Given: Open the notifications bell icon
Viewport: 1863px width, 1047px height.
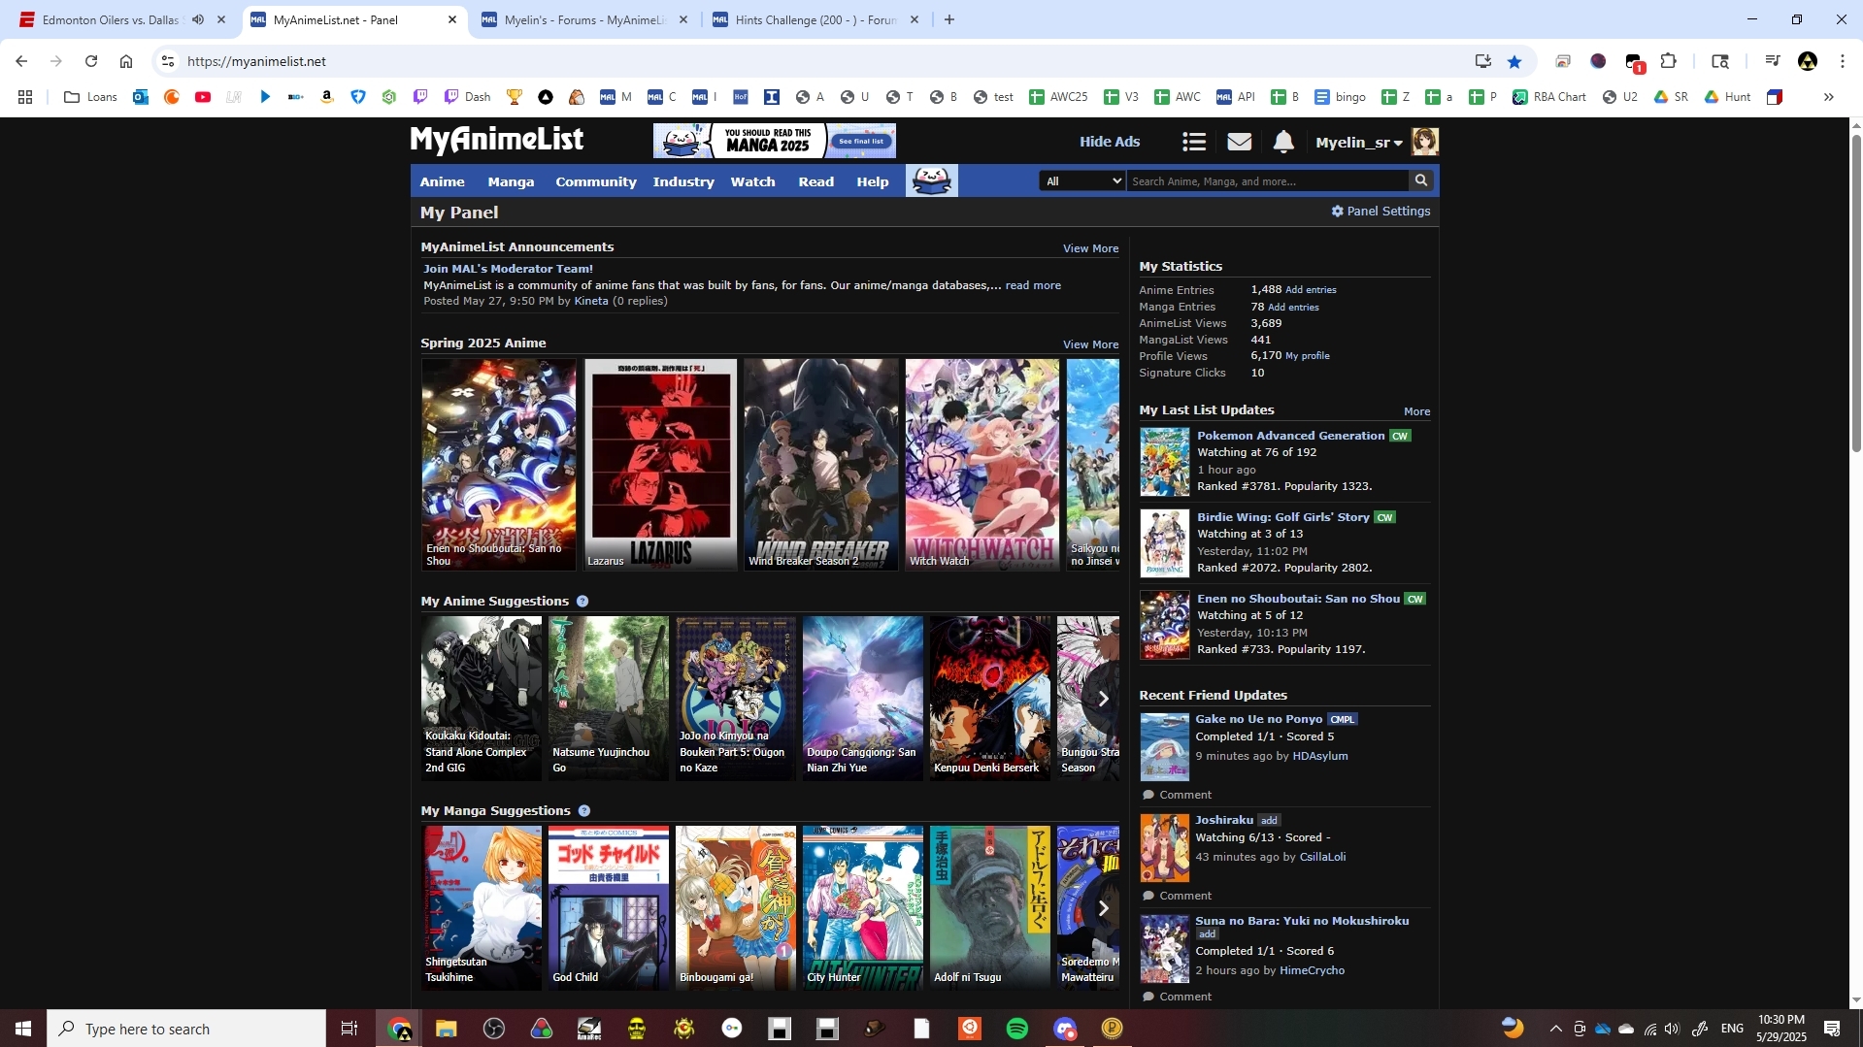Looking at the screenshot, I should click(x=1283, y=142).
